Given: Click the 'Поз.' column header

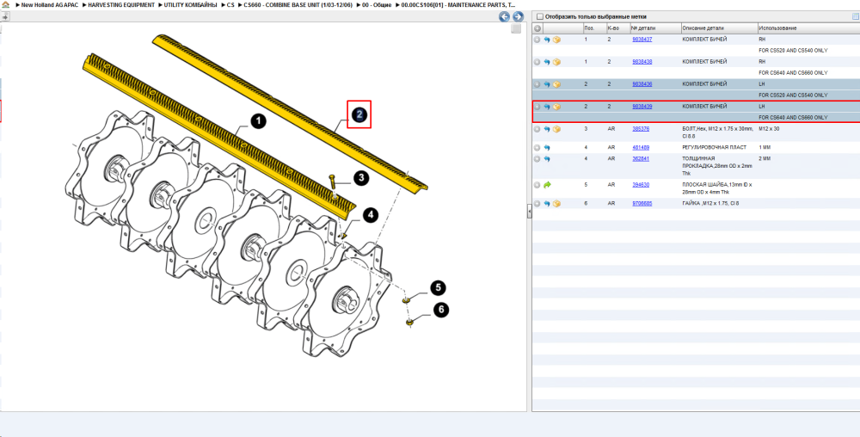Looking at the screenshot, I should tap(594, 28).
